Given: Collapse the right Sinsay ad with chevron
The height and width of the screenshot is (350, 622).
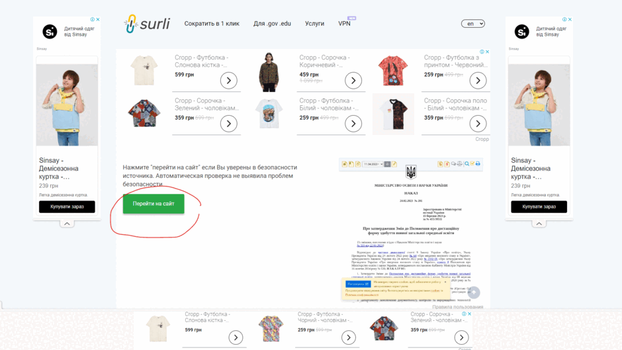Looking at the screenshot, I should 539,224.
